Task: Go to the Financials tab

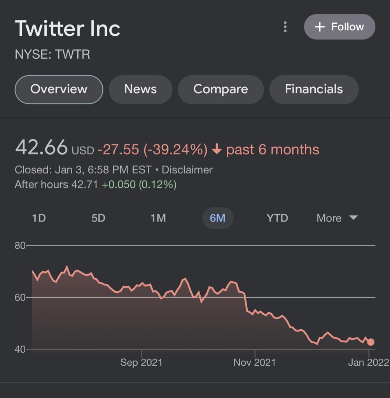Action: (x=314, y=89)
